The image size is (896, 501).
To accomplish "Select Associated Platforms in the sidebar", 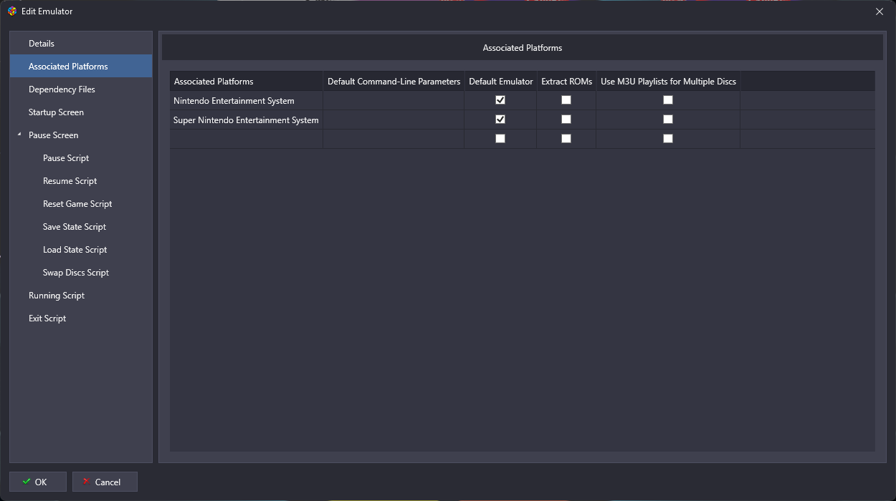I will (x=81, y=67).
